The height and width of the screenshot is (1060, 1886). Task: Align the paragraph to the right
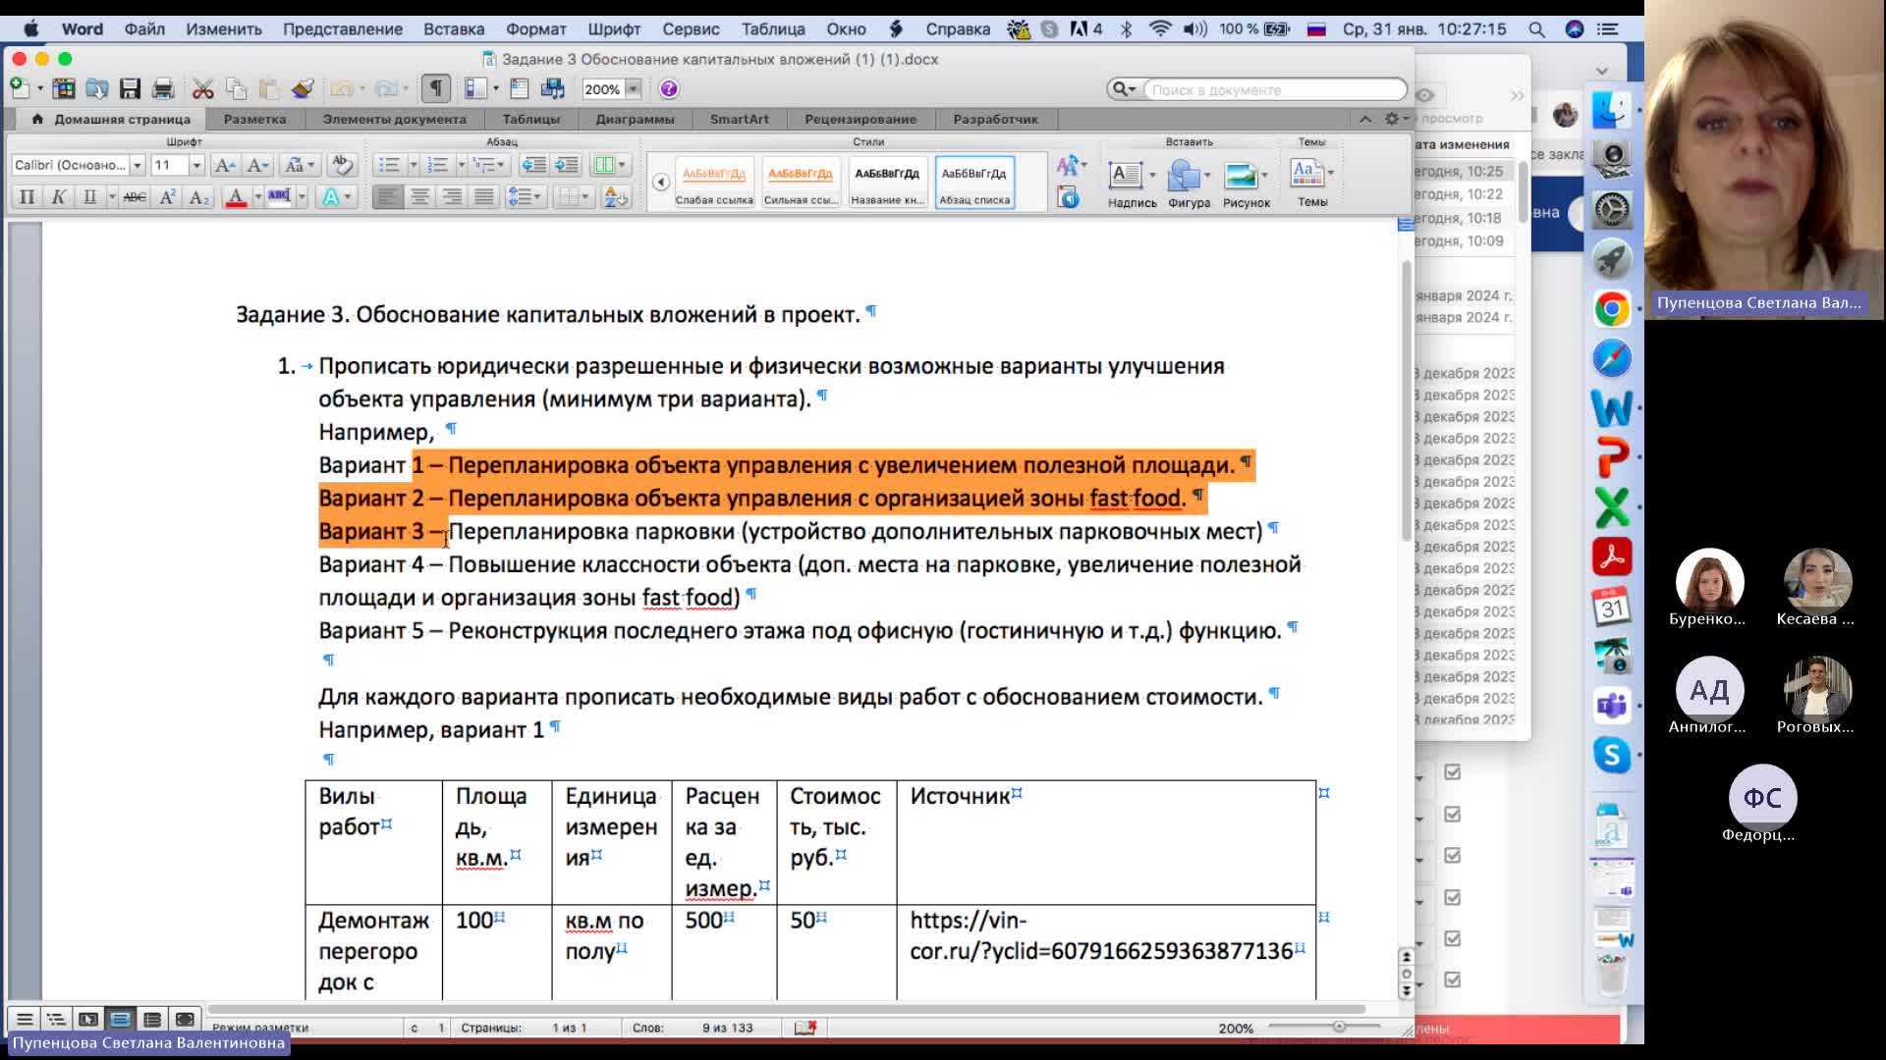(452, 197)
